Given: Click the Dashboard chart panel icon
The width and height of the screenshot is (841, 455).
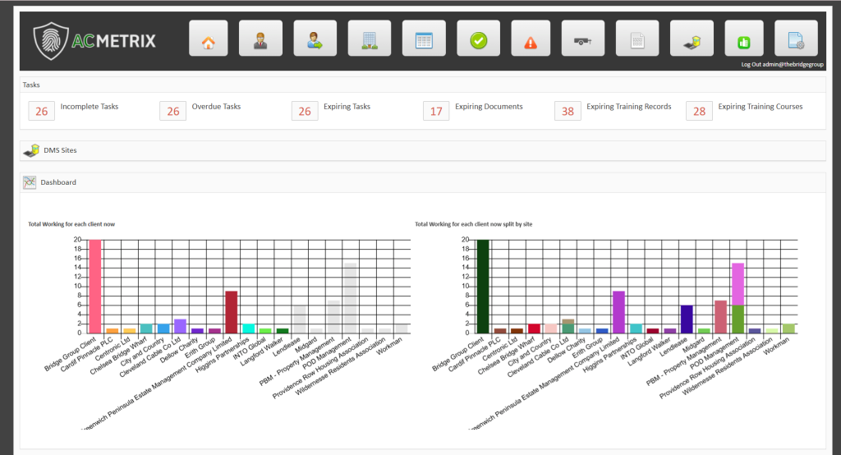Looking at the screenshot, I should click(x=30, y=182).
